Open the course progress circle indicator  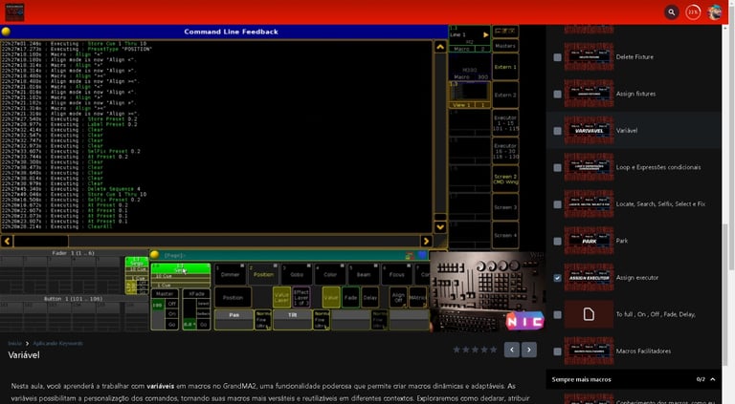[x=693, y=12]
